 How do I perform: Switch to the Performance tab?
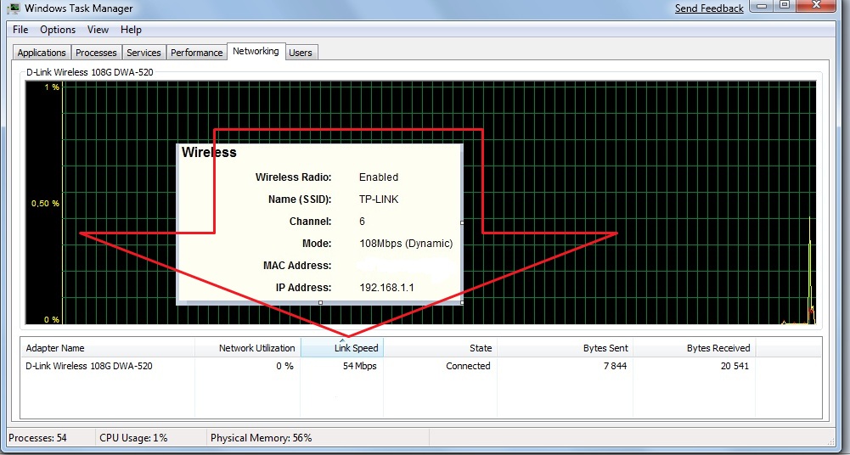196,53
